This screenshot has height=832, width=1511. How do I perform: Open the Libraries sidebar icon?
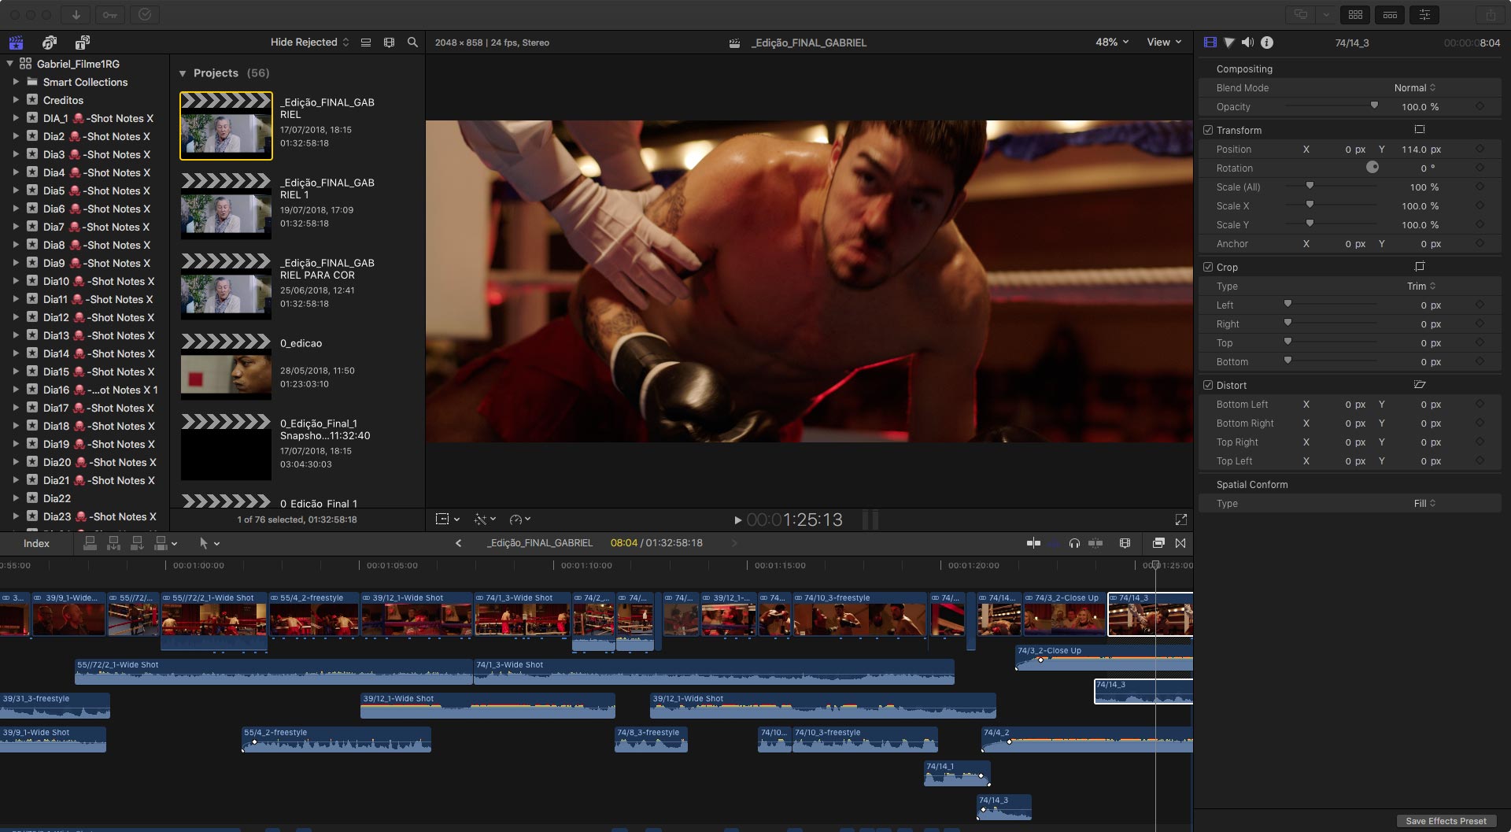[16, 43]
